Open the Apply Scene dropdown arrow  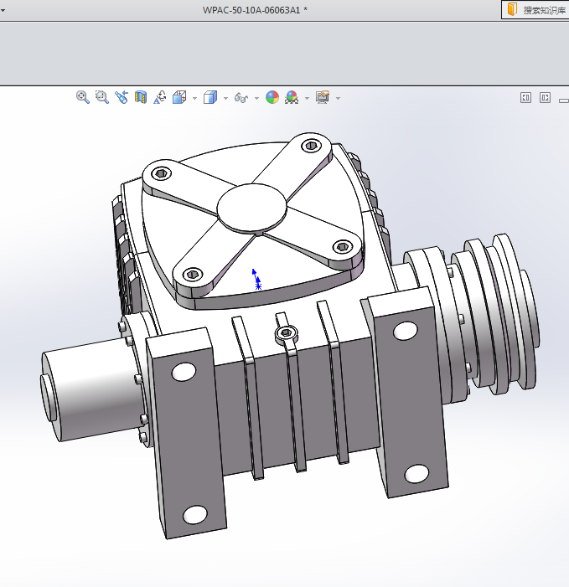click(308, 98)
